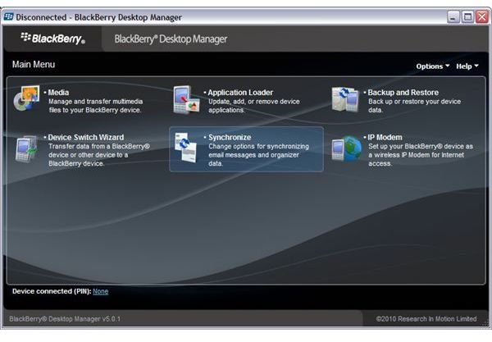Click the None device PIN link
The height and width of the screenshot is (342, 492).
(x=100, y=291)
